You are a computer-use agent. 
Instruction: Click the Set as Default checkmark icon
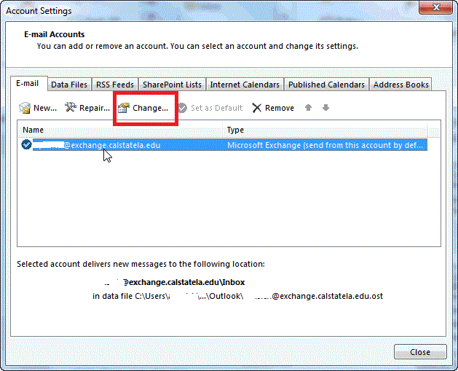(183, 108)
